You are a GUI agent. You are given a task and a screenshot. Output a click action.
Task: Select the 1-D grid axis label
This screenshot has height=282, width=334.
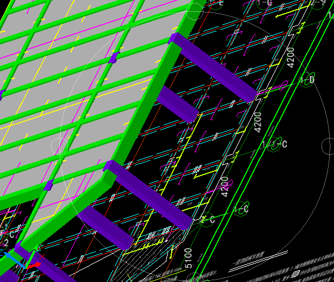307,80
